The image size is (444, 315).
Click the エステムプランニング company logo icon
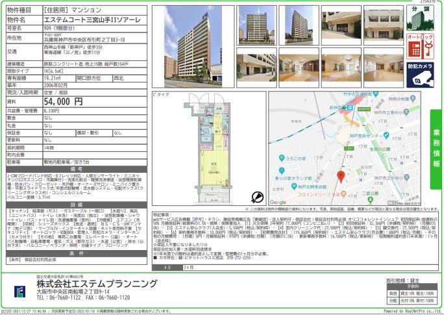20,292
